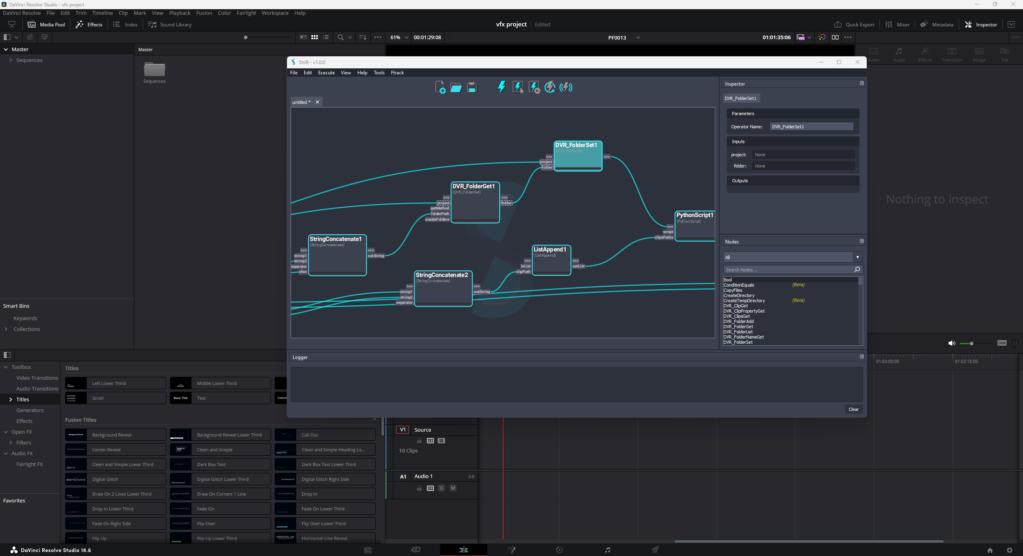Toggle visibility of Audio 1 track mute

click(x=452, y=488)
